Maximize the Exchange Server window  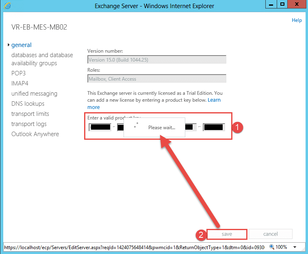[282, 4]
